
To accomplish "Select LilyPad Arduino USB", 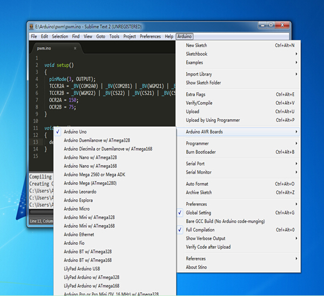I will click(x=115, y=269).
